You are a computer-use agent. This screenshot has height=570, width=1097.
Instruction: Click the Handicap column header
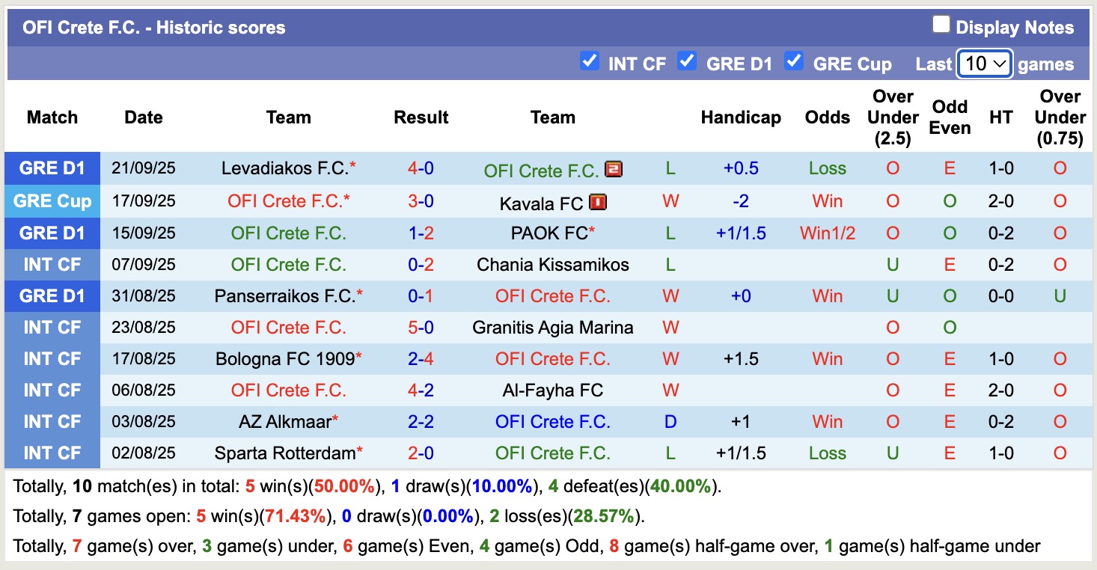pyautogui.click(x=740, y=117)
